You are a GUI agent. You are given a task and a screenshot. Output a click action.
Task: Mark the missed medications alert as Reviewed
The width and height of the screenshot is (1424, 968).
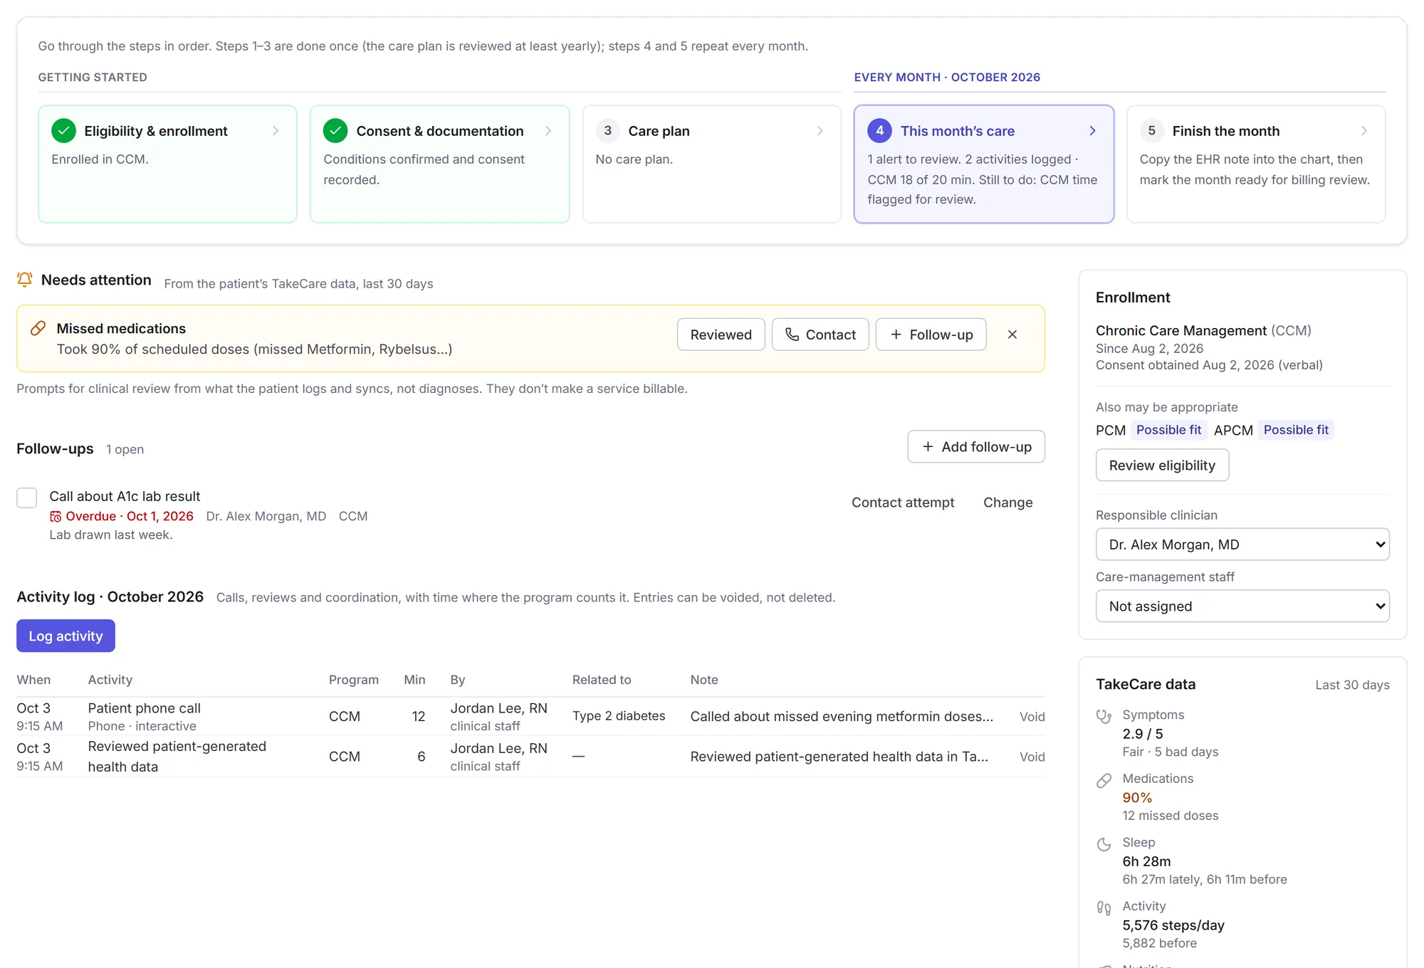pyautogui.click(x=721, y=335)
